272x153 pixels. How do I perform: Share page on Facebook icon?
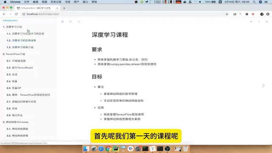tap(259, 22)
